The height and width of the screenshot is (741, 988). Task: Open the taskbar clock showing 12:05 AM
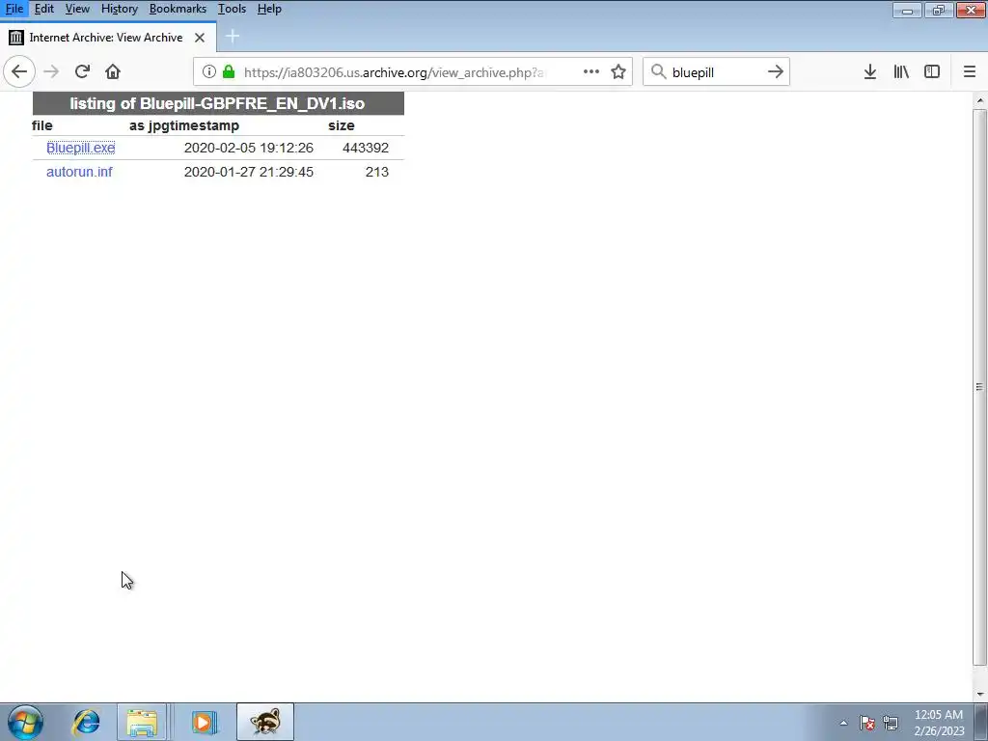click(x=939, y=723)
